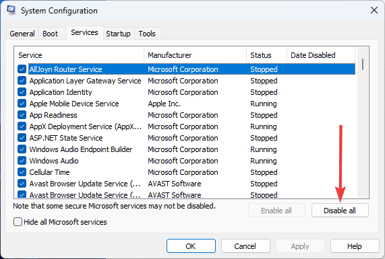Select the App Readiness row text
This screenshot has width=385, height=259.
tap(53, 115)
